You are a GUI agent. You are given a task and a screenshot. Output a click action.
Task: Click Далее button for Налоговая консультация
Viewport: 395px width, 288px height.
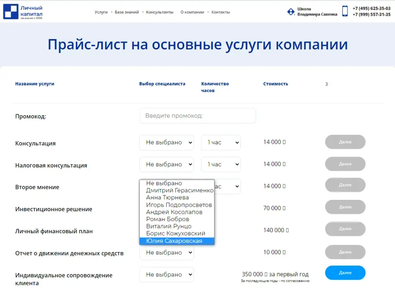[345, 164]
